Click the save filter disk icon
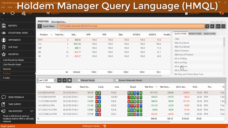 coord(207,26)
